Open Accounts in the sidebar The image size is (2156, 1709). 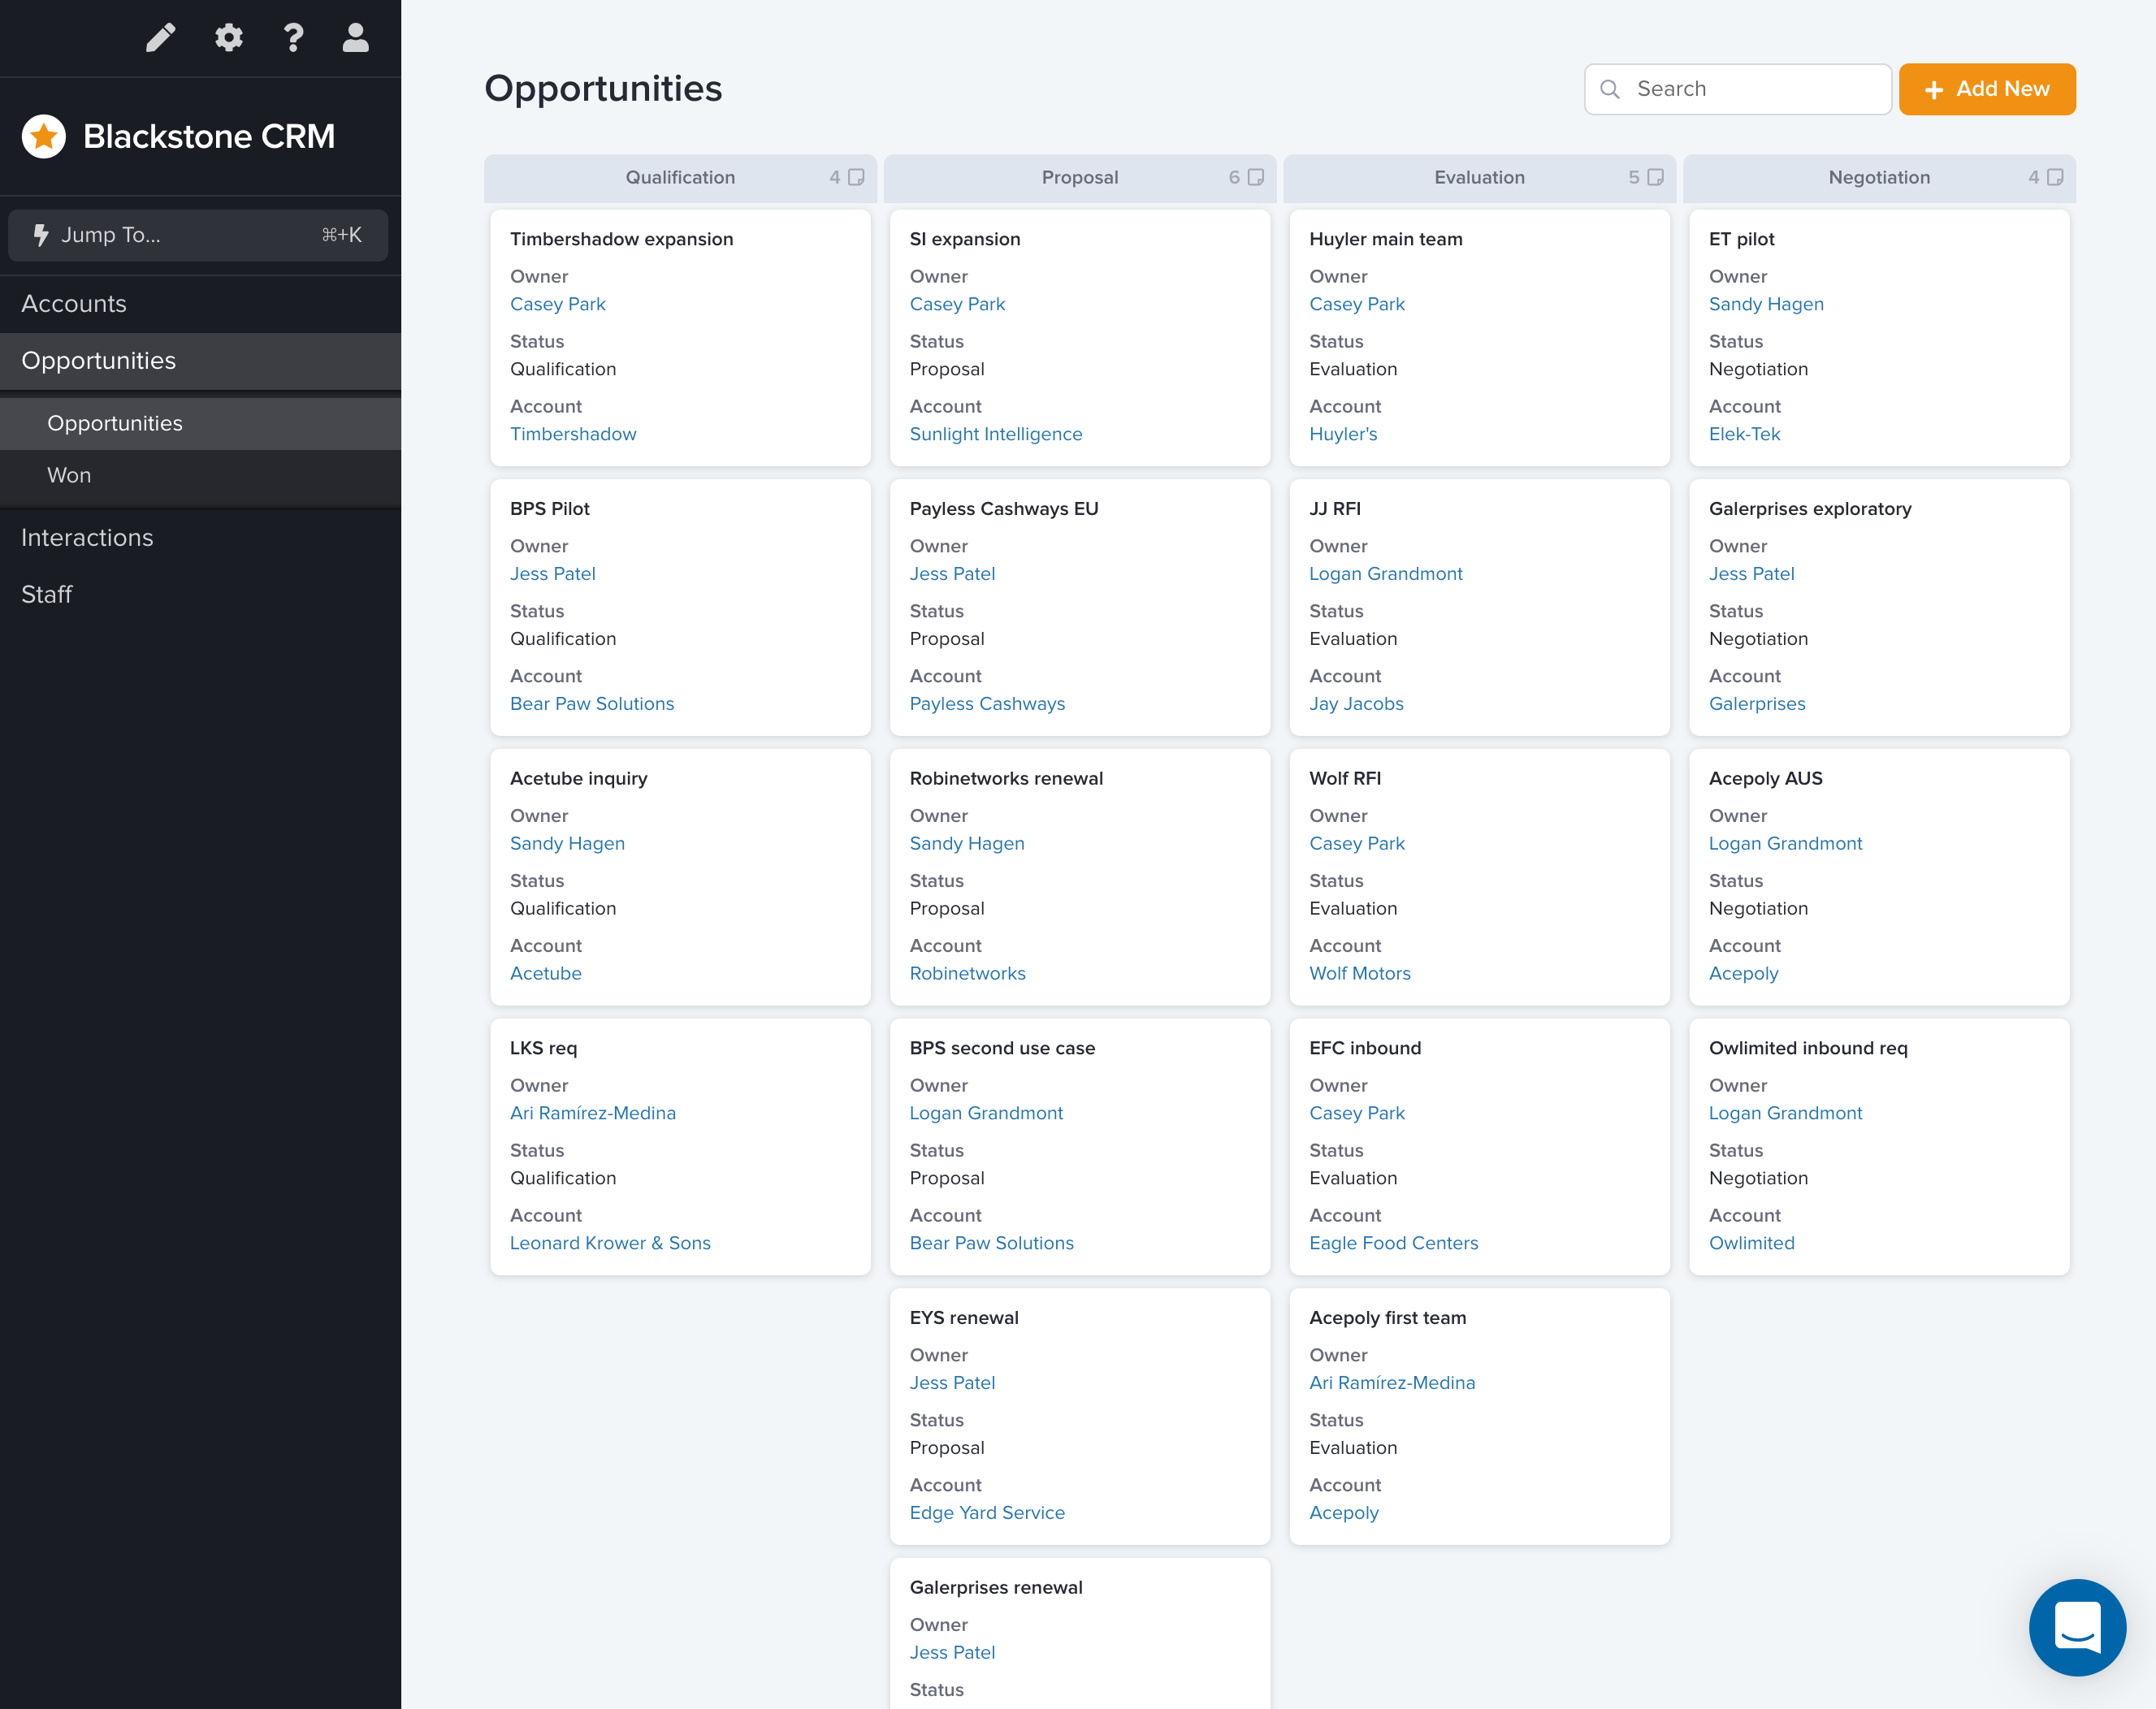[200, 304]
